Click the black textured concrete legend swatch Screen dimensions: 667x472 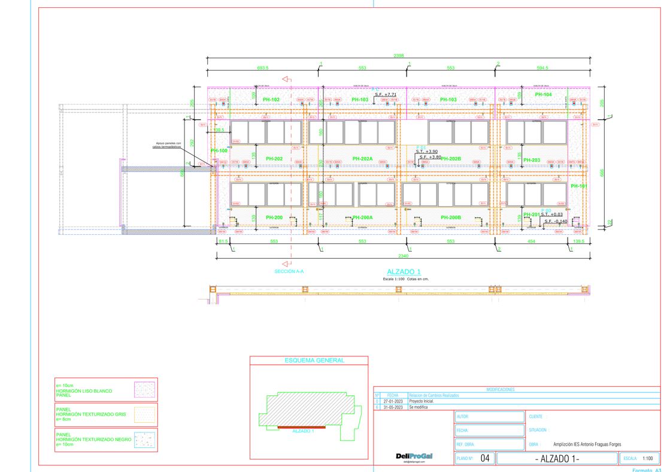(145, 440)
